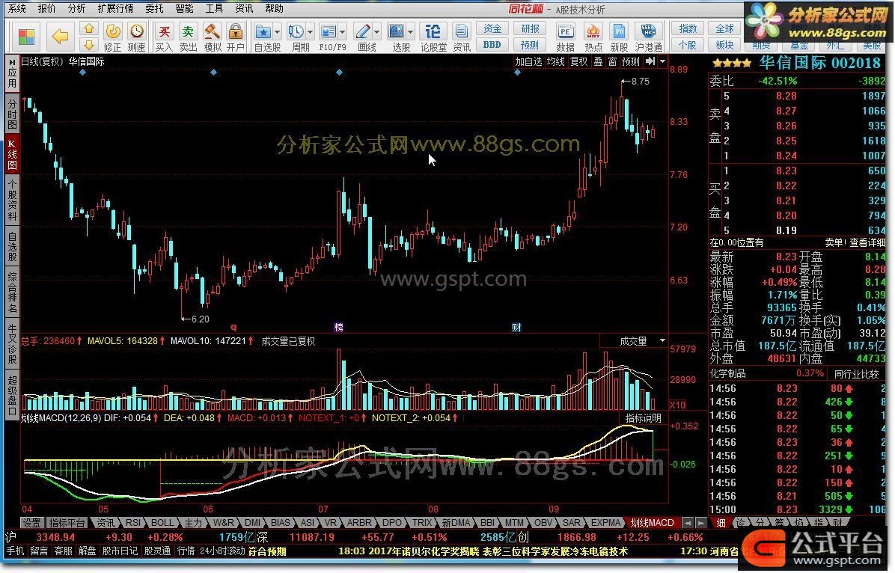Expand the 自选股 dropdown arrow
This screenshot has width=895, height=573.
[x=278, y=32]
